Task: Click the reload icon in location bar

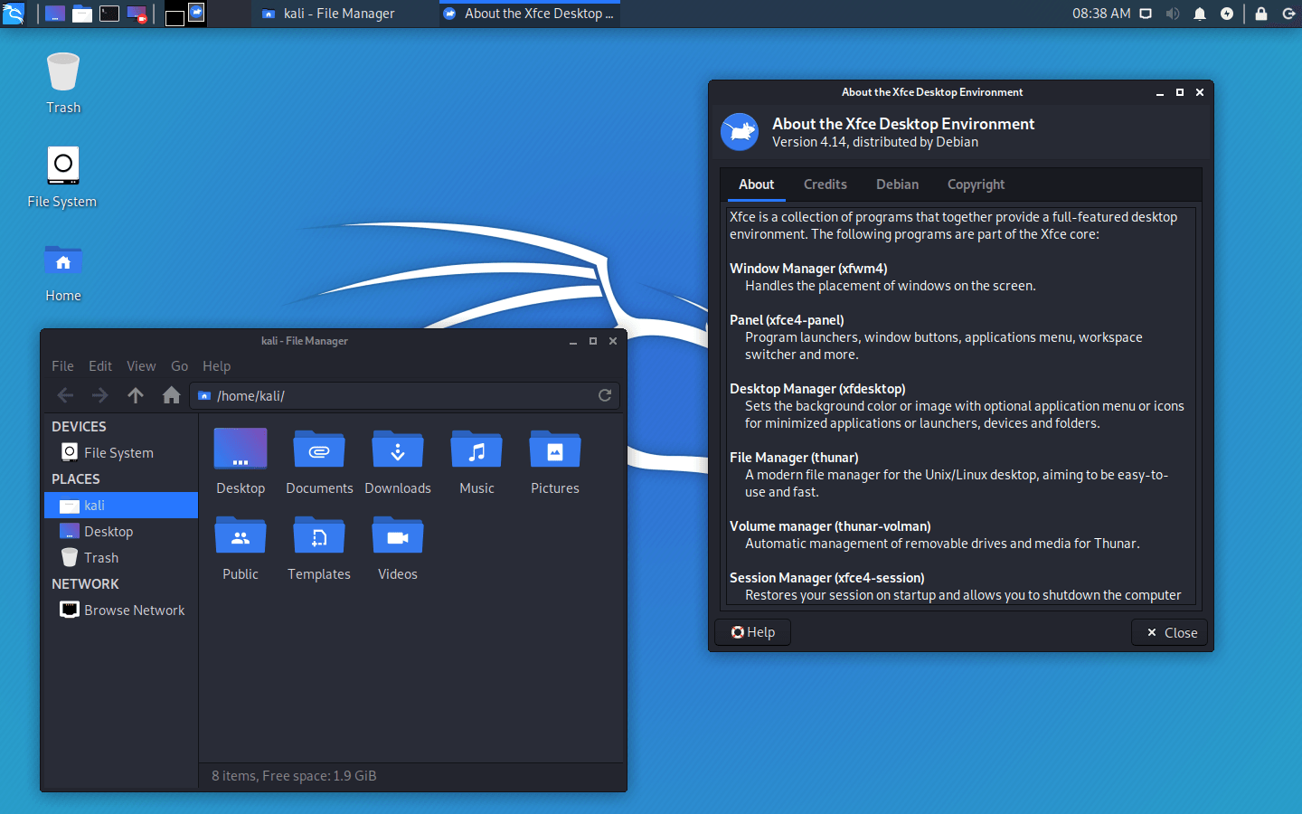Action: (x=605, y=395)
